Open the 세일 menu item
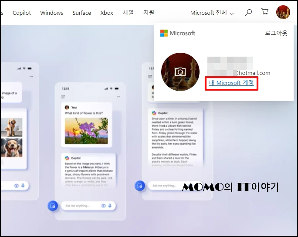 tap(128, 13)
